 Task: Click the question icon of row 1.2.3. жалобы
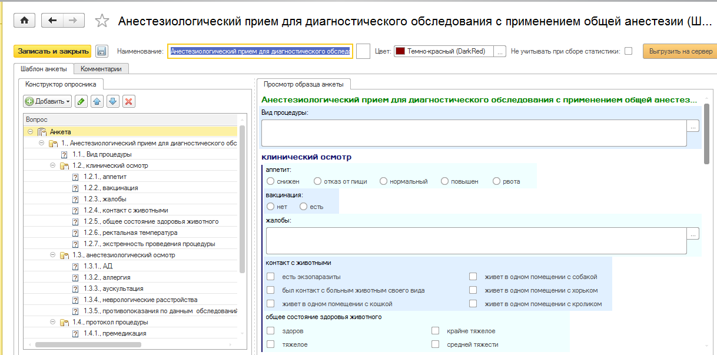pos(75,199)
